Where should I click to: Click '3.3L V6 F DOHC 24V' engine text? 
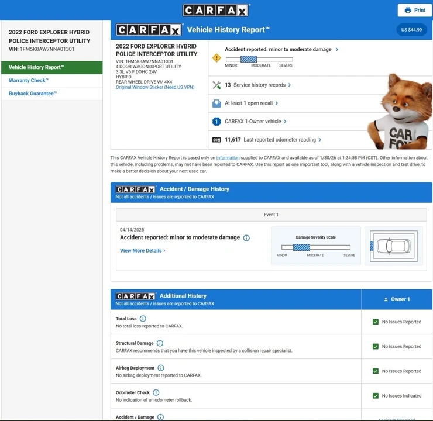(x=136, y=72)
